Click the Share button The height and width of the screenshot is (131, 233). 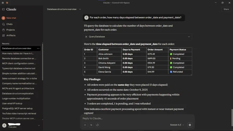click(x=226, y=9)
